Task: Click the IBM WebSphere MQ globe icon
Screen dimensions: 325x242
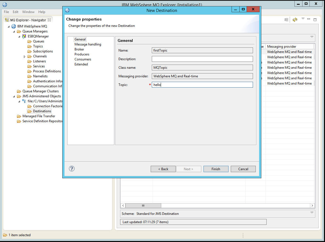Action: 14,26
